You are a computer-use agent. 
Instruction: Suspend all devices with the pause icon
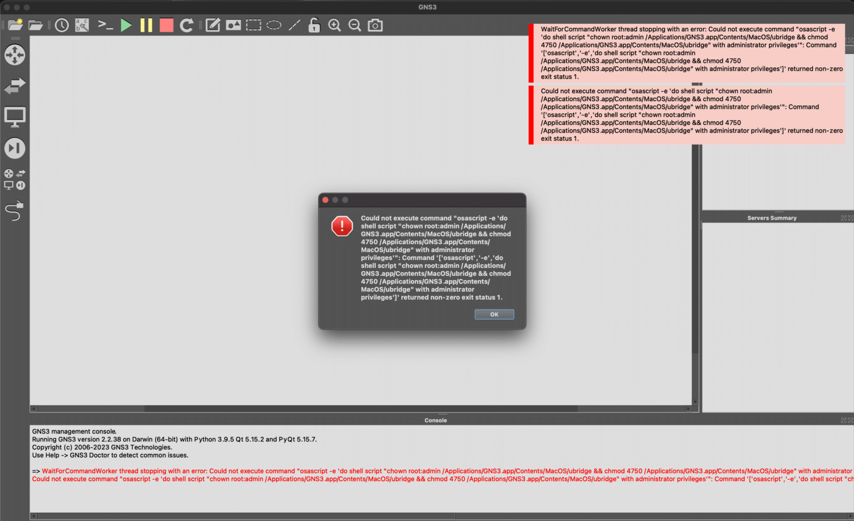pos(146,24)
